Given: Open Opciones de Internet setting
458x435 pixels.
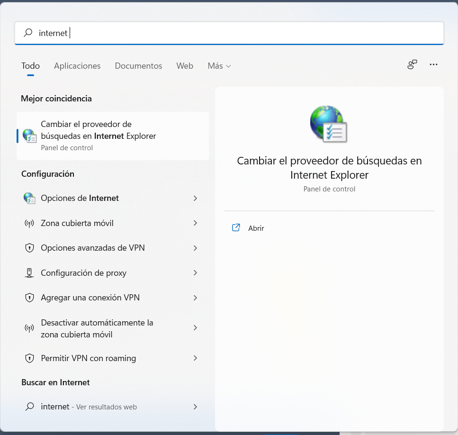Looking at the screenshot, I should click(x=113, y=198).
